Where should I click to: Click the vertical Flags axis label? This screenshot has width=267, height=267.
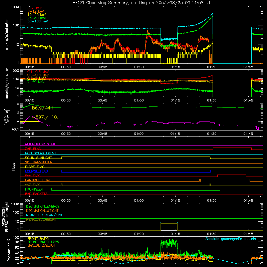(x=13, y=167)
